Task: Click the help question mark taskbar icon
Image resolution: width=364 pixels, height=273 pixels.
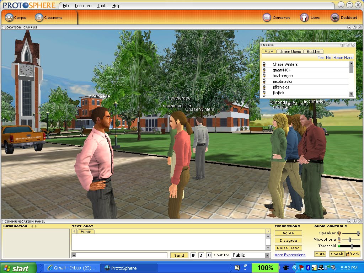Action: pyautogui.click(x=237, y=268)
